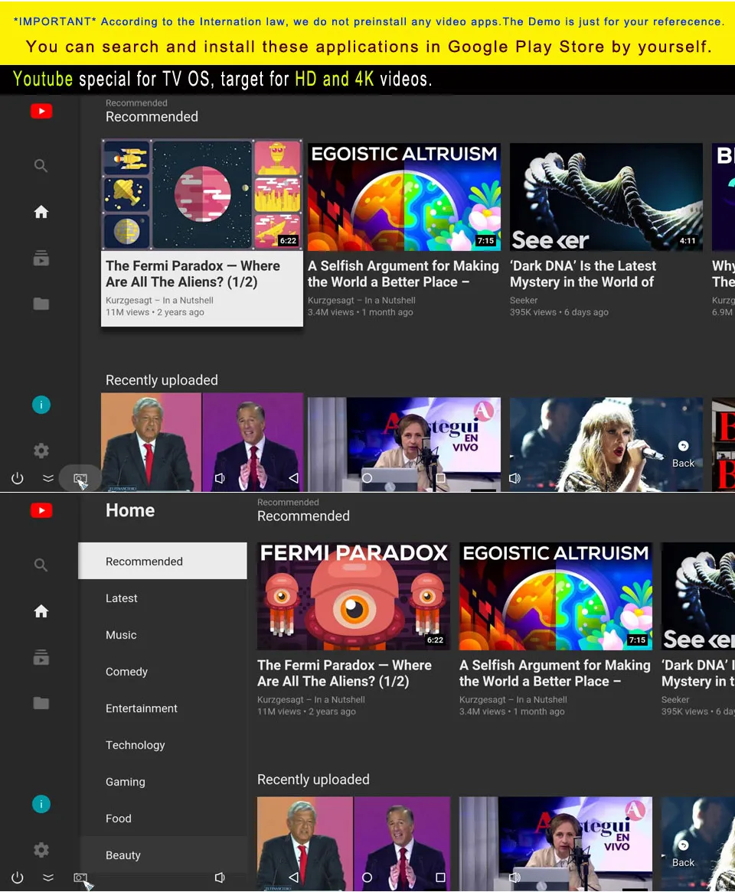The height and width of the screenshot is (892, 735).
Task: Click the YouTube logo in the upper screenshot
Action: click(41, 111)
